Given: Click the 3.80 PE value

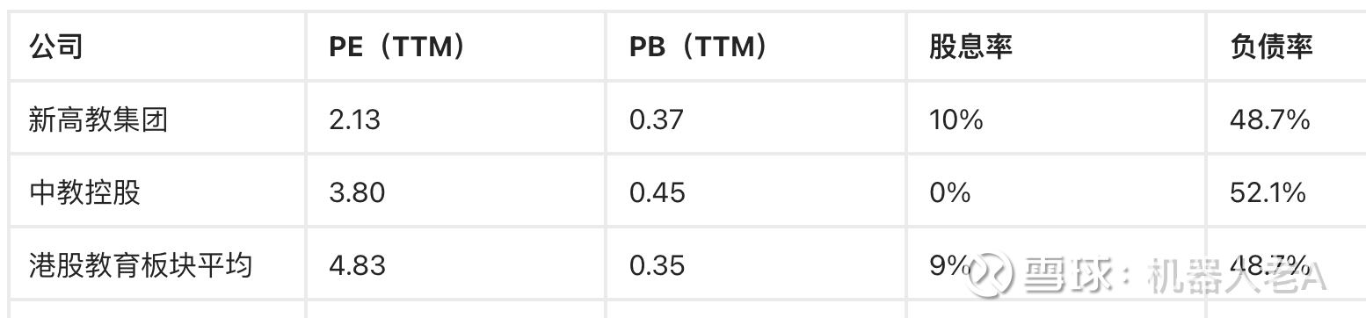Looking at the screenshot, I should pos(357,192).
